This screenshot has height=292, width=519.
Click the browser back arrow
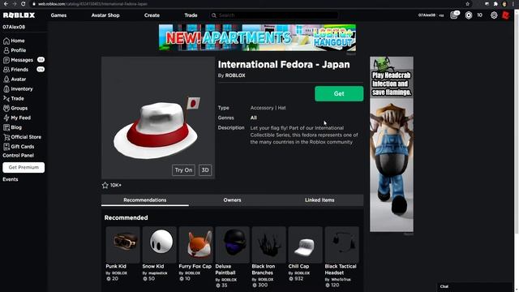click(x=6, y=3)
